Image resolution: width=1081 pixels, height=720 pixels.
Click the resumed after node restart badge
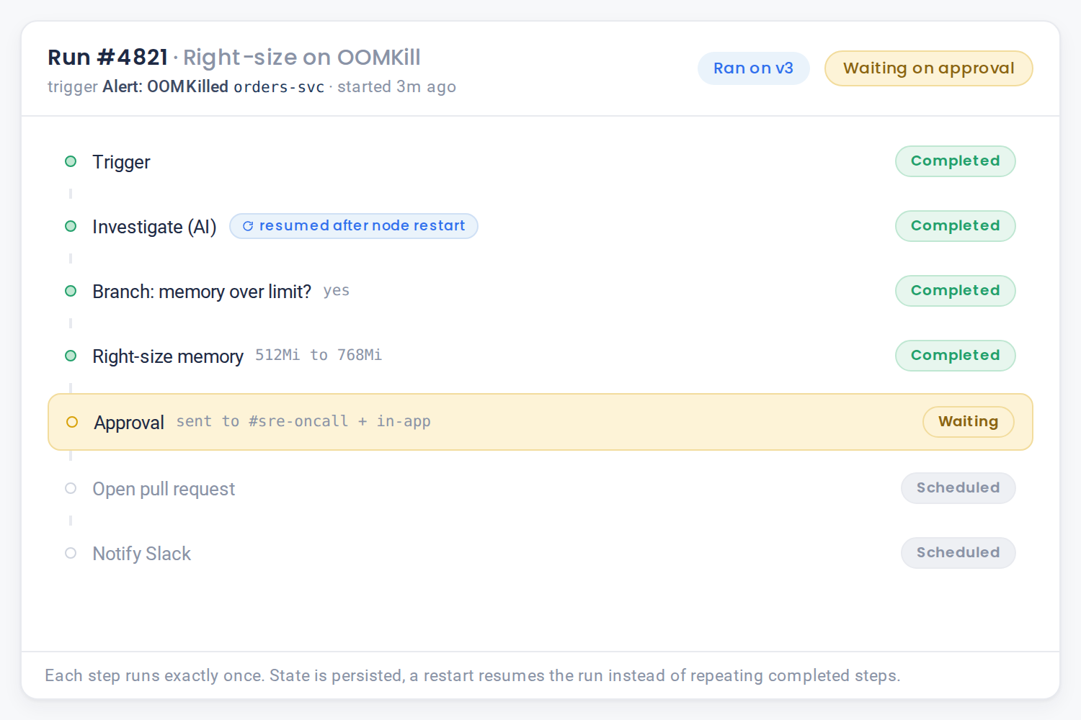pyautogui.click(x=354, y=226)
